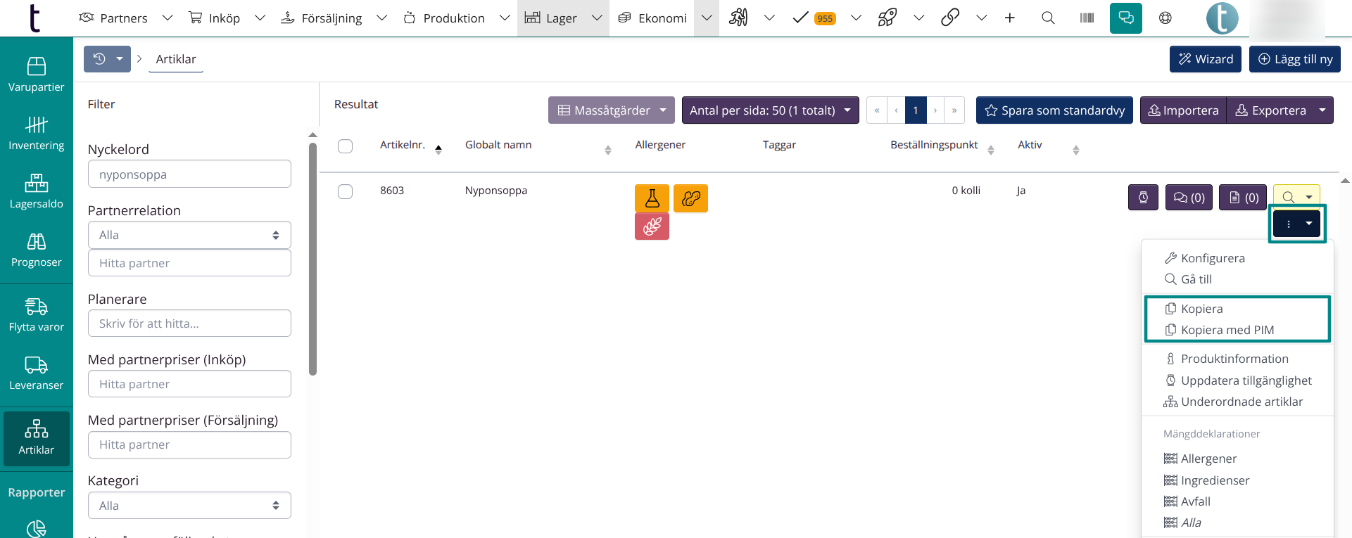Viewport: 1352px width, 538px height.
Task: Click the Lägg till ny button
Action: [1295, 59]
